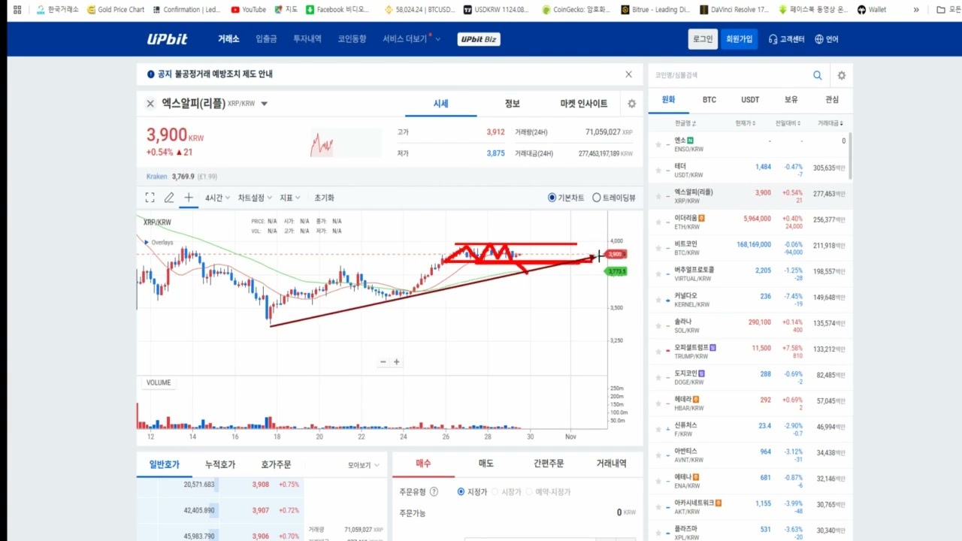
Task: Select the 트레이딩뷰 radio option
Action: [x=597, y=198]
